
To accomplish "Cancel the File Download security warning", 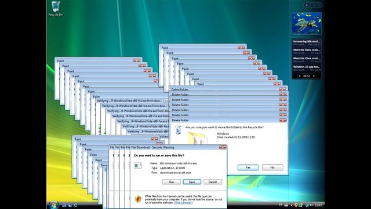I will tap(213, 182).
